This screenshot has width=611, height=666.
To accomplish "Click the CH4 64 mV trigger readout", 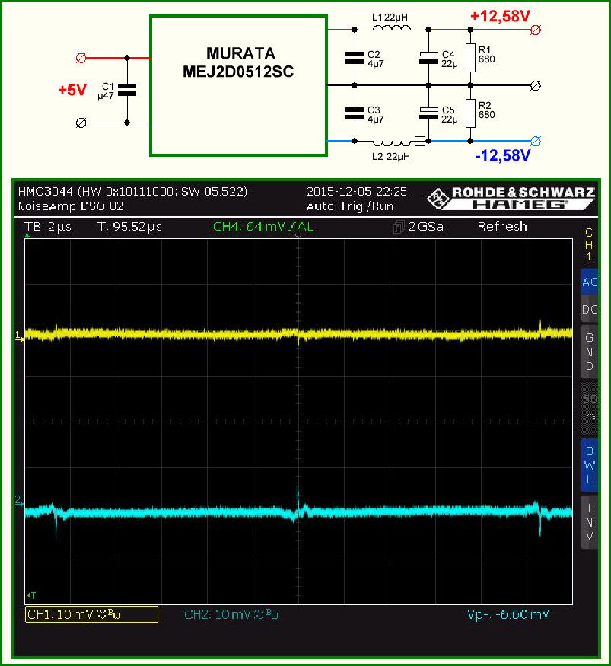I will click(263, 227).
